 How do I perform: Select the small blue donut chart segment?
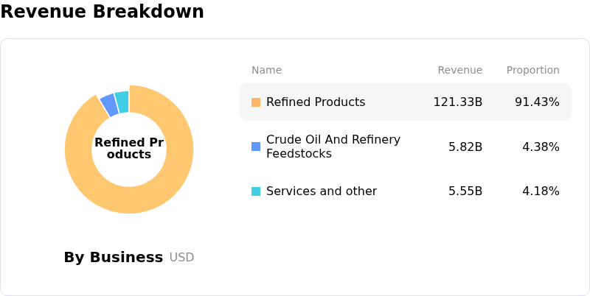click(x=109, y=105)
